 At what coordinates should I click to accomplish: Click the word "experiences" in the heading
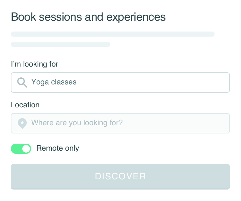pos(136,17)
